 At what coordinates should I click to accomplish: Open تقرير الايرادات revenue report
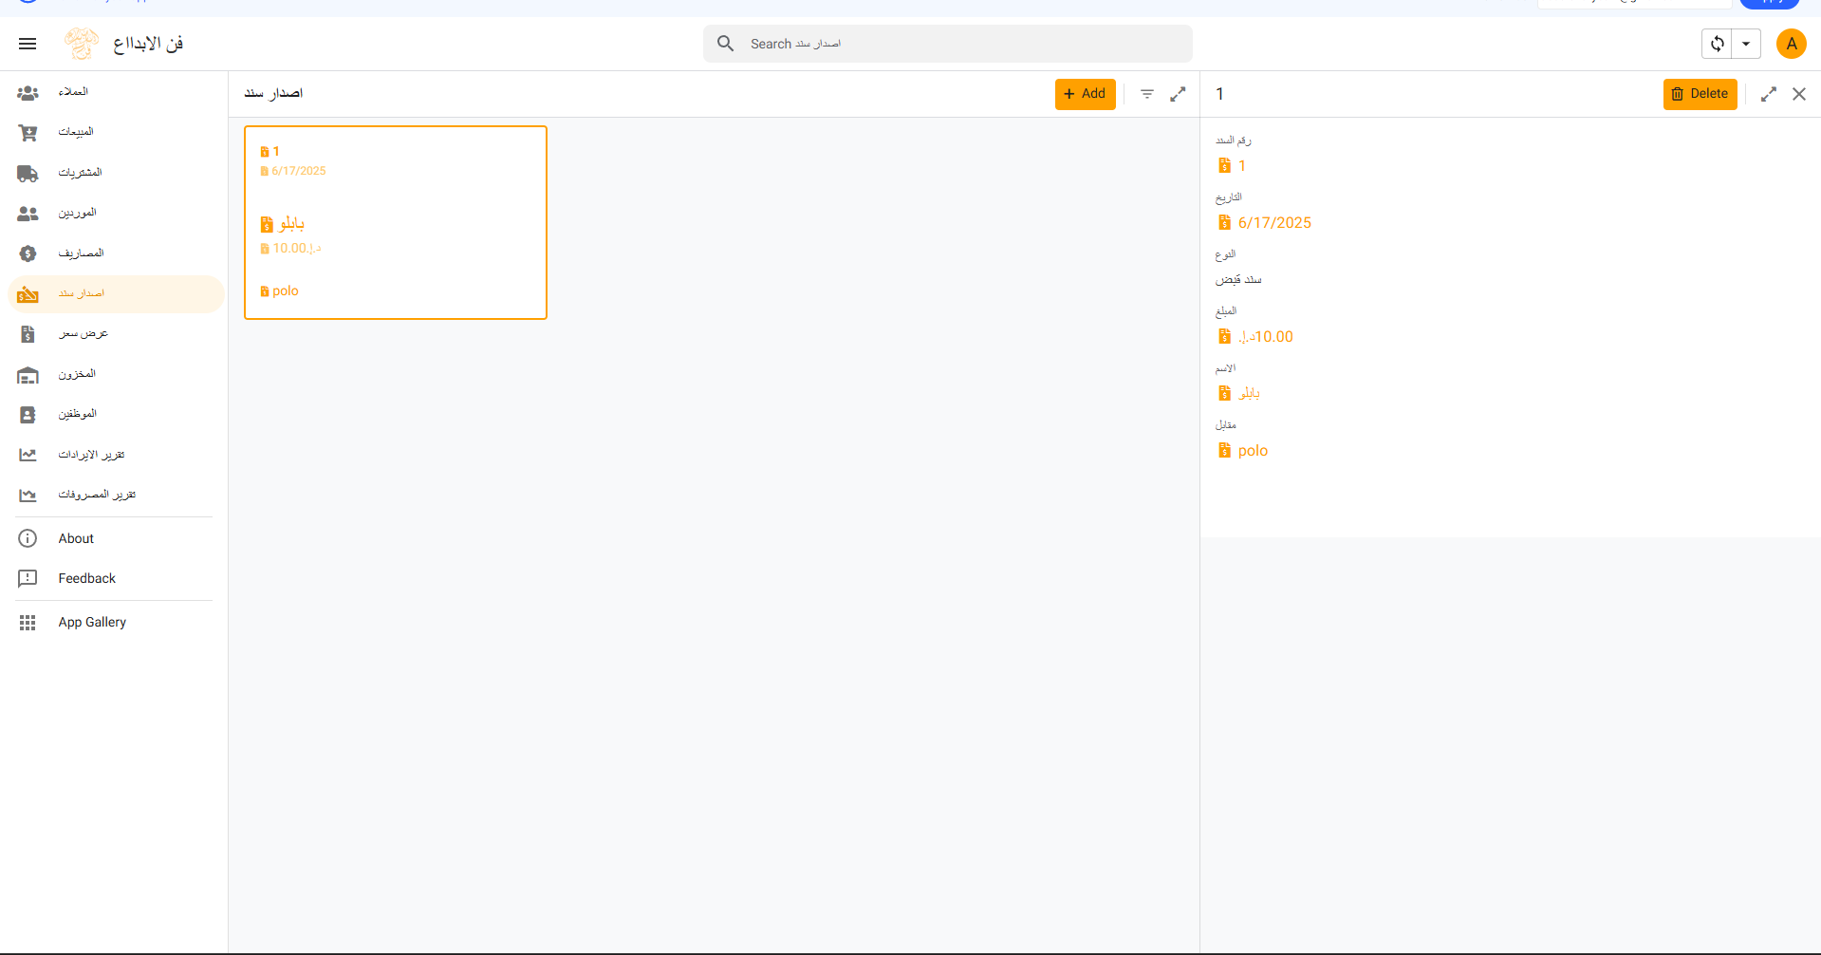tap(91, 455)
